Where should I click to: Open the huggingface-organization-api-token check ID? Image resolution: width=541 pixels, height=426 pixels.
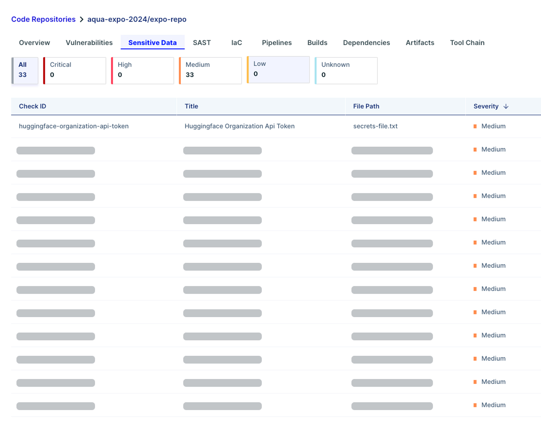click(74, 126)
